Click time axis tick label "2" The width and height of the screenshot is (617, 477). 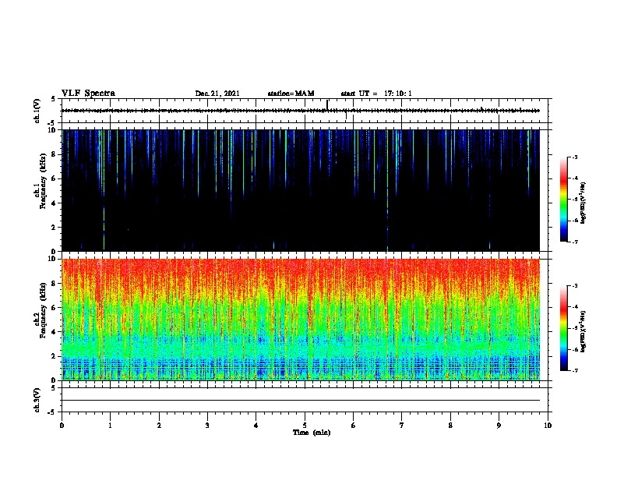click(x=159, y=426)
